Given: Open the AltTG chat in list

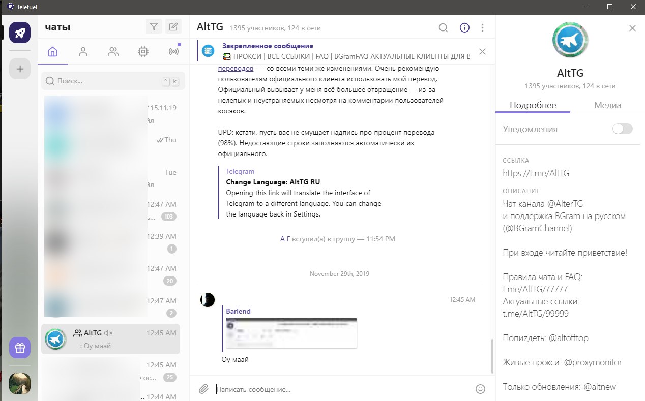Looking at the screenshot, I should tap(110, 339).
